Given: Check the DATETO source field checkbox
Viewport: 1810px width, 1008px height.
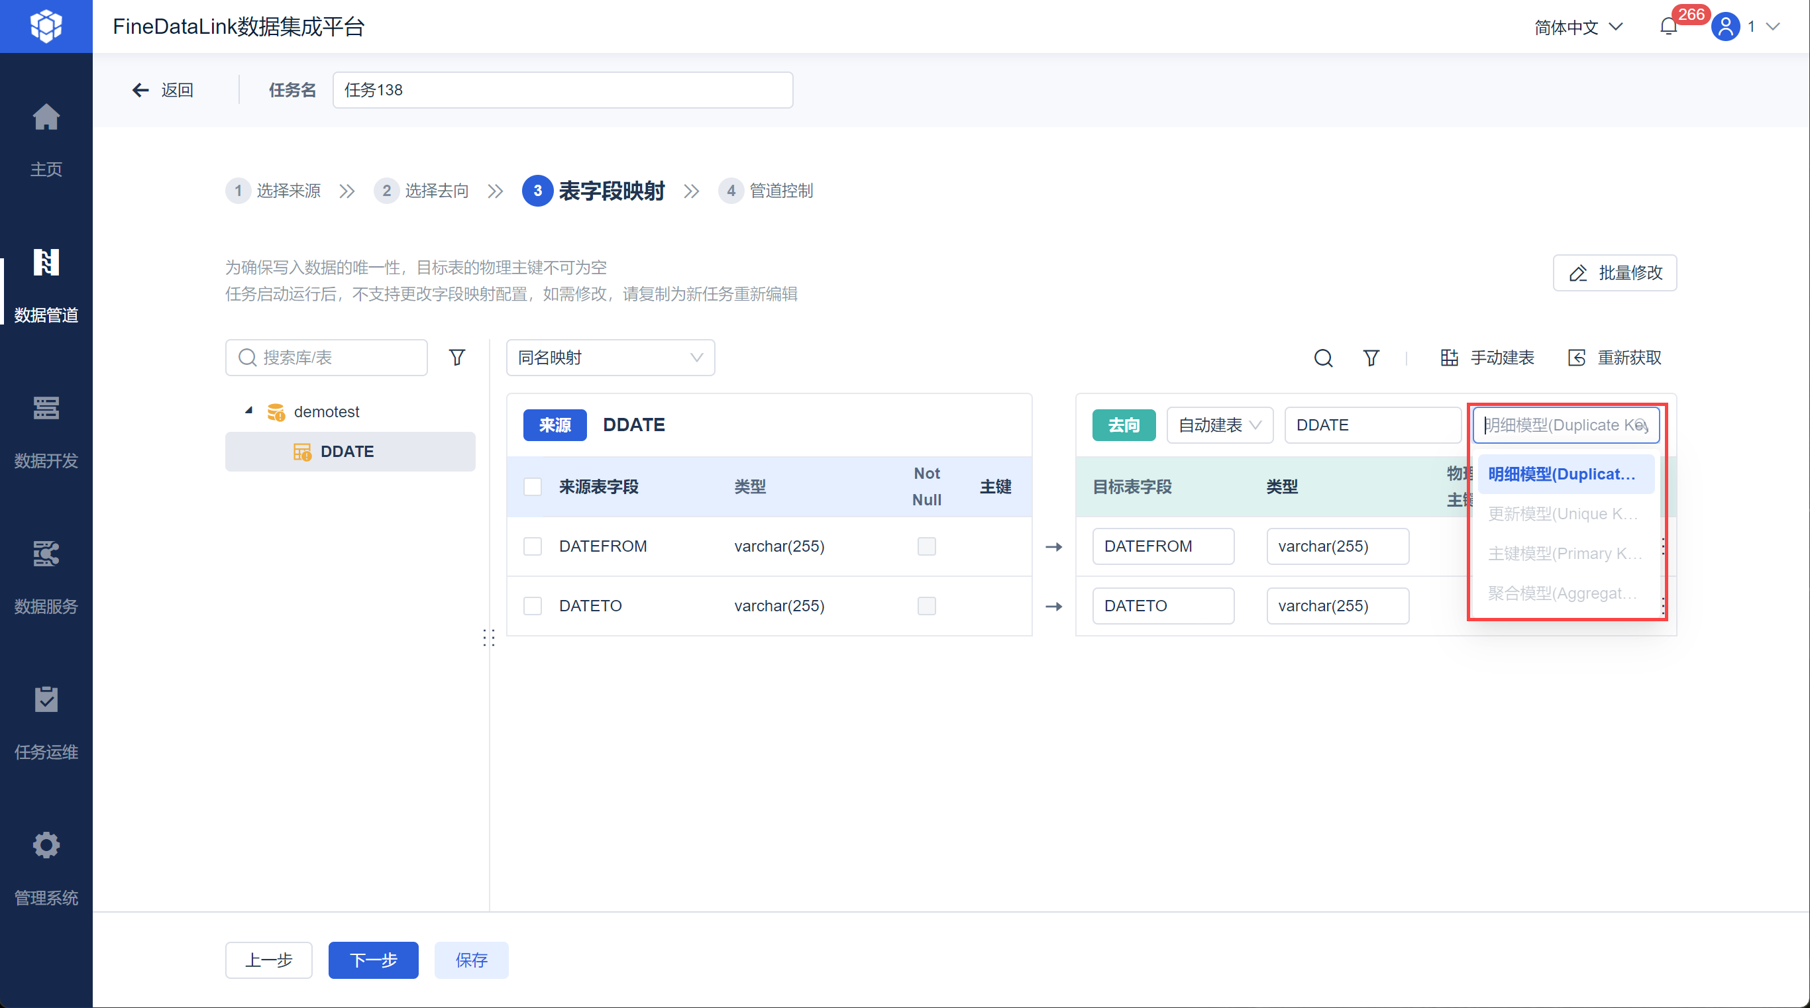Looking at the screenshot, I should [533, 605].
